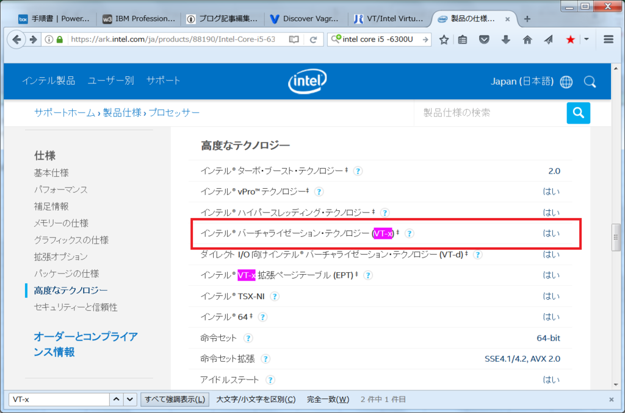Open the downloads panel
This screenshot has height=413, width=625.
[505, 39]
